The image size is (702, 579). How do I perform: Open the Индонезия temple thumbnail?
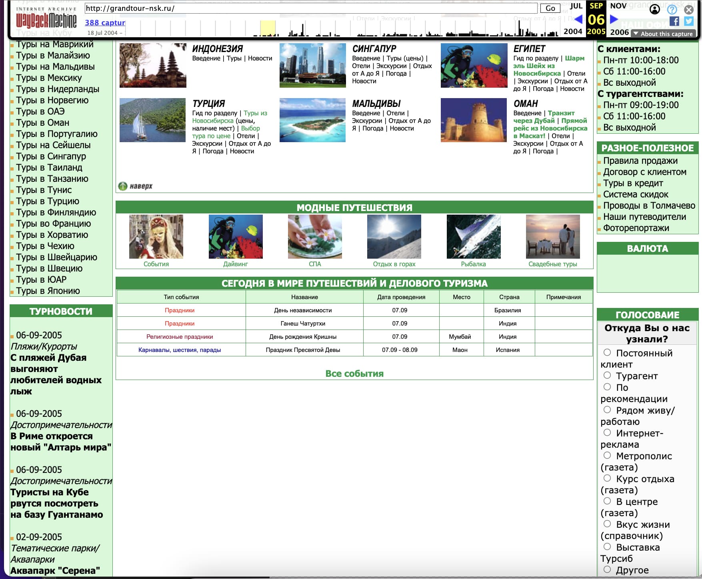[153, 65]
